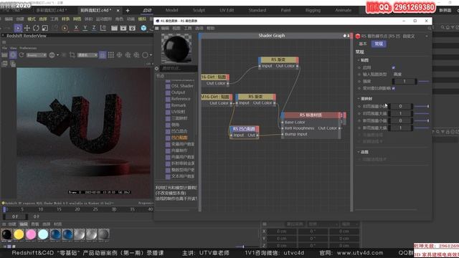Select the Live Selection tool in main toolbar

point(18,28)
